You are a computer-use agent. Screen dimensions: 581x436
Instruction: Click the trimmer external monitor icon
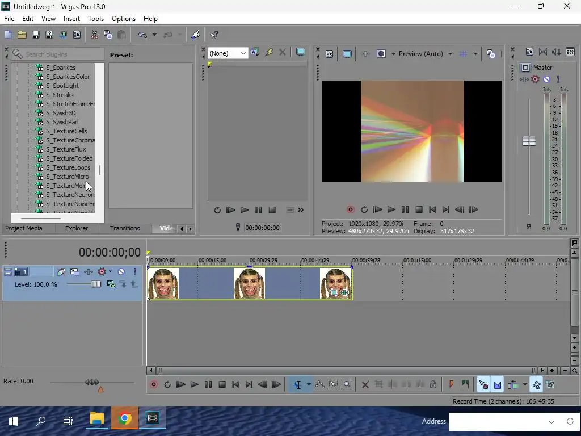pos(301,52)
